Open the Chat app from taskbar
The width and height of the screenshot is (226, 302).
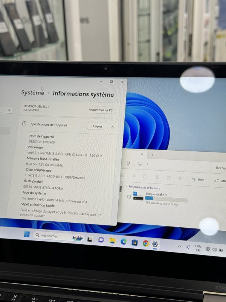click(x=101, y=240)
